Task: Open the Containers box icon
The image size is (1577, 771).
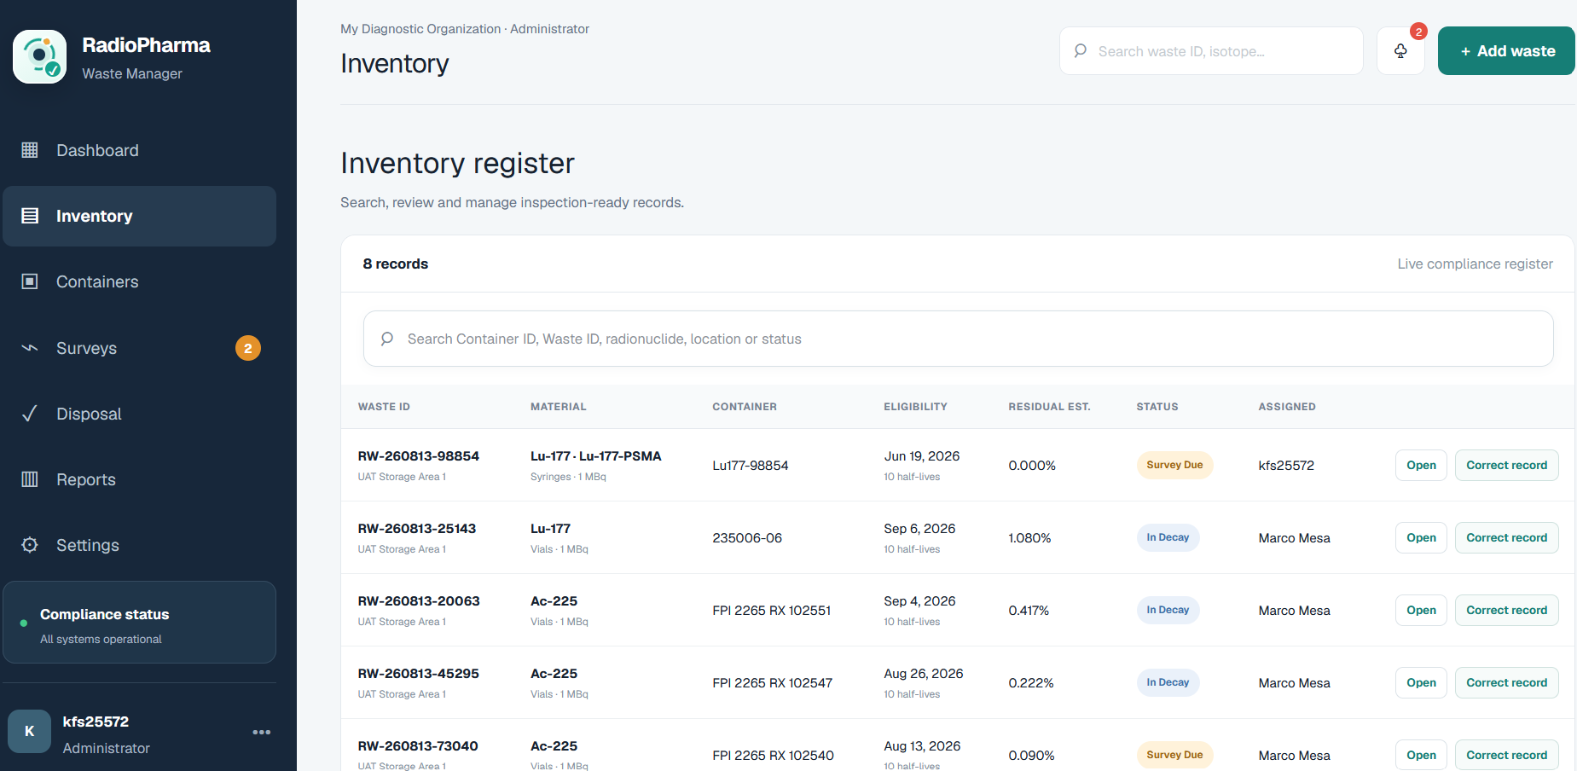Action: (x=30, y=281)
